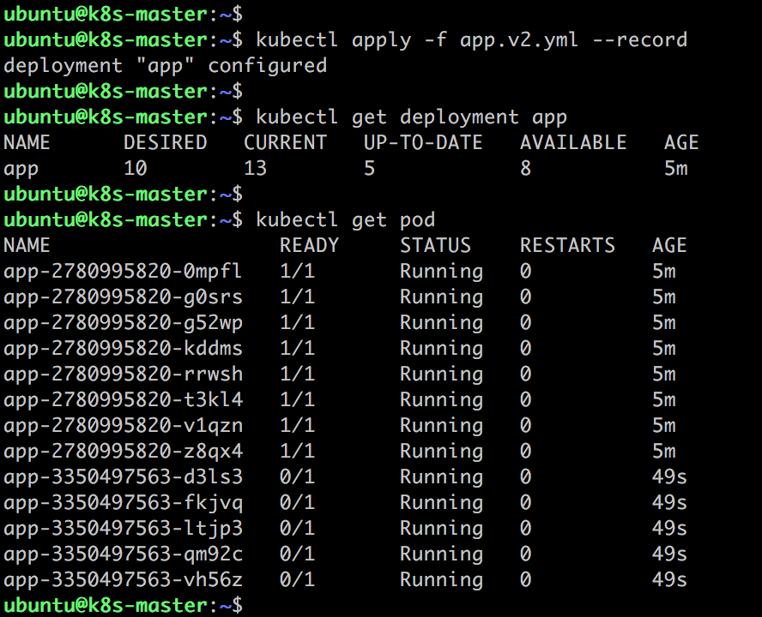Click the READY column header in pod list
Screen dimensions: 762x617
point(309,246)
